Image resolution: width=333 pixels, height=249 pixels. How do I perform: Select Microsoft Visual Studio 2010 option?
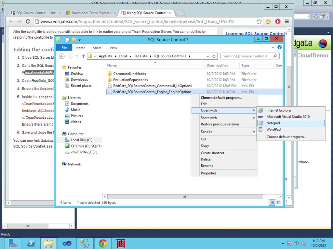[x=291, y=117]
